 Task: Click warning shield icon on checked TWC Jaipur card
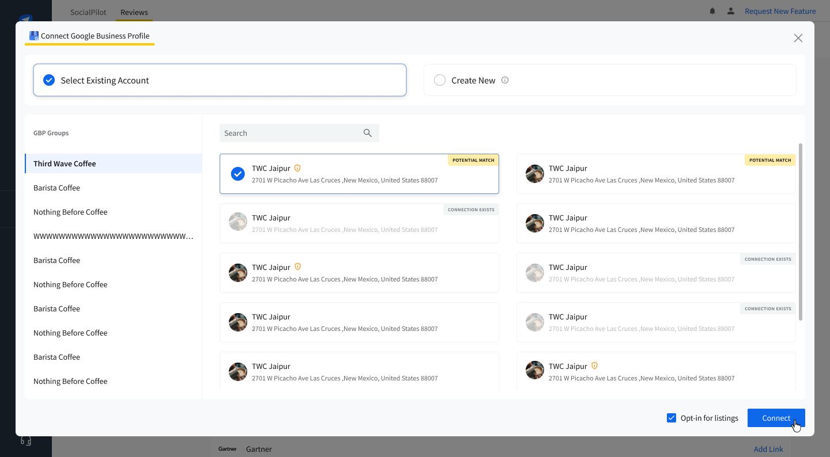tap(297, 168)
